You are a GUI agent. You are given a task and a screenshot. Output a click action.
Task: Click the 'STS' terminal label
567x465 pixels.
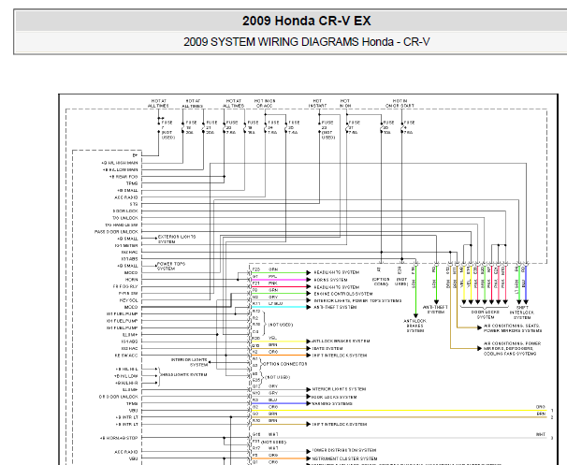[134, 204]
